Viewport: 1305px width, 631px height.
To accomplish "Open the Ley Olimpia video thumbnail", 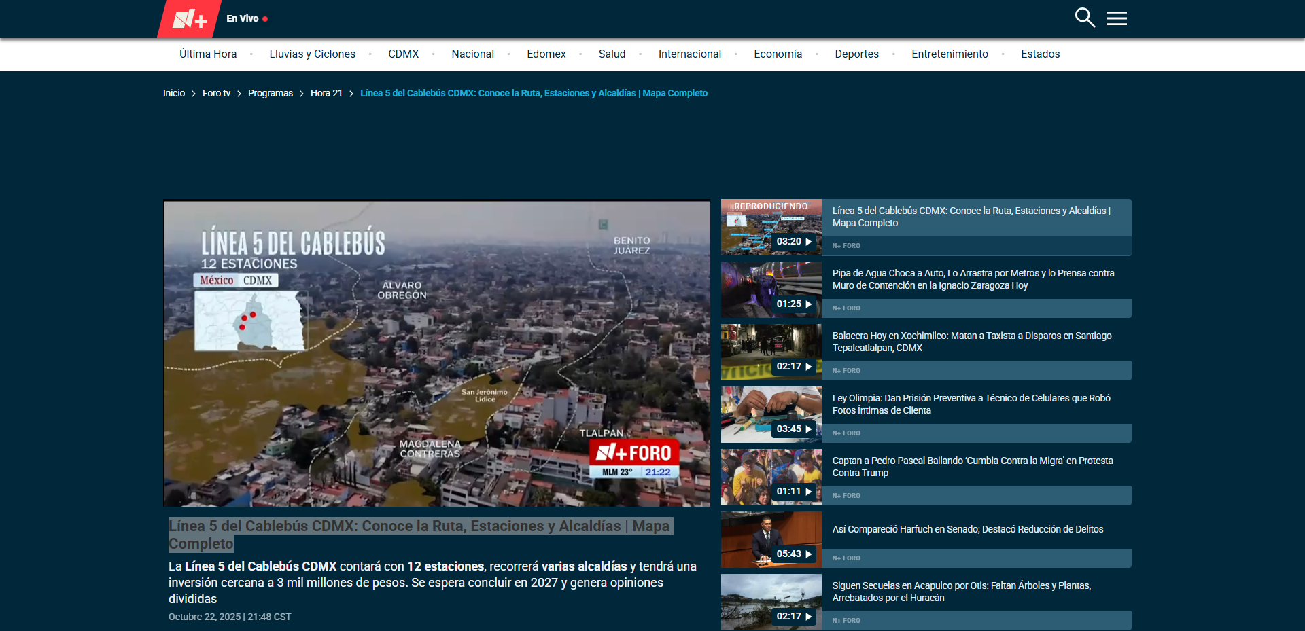I will tap(771, 414).
